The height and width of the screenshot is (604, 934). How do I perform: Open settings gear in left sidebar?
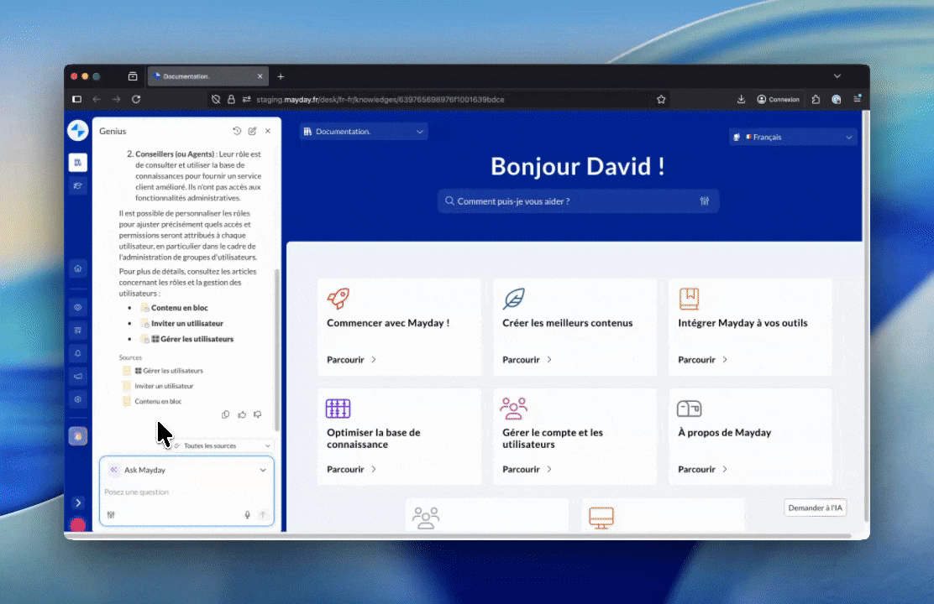pyautogui.click(x=78, y=399)
